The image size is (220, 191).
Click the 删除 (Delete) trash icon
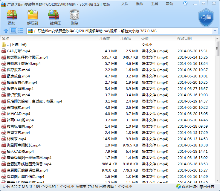[74, 17]
